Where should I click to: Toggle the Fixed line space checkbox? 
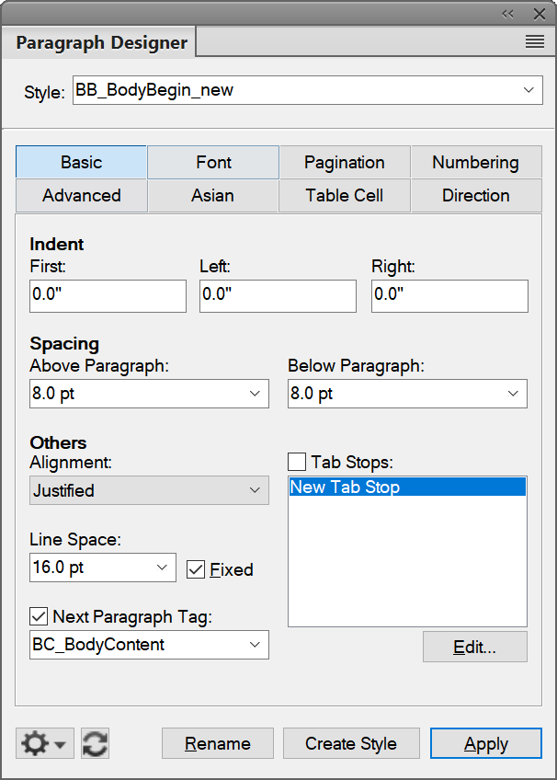tap(196, 568)
